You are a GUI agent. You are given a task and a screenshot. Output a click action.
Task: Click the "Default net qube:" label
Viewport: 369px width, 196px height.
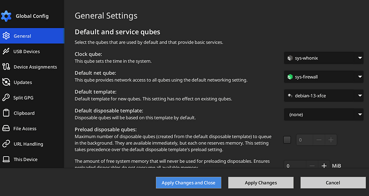tap(95, 73)
